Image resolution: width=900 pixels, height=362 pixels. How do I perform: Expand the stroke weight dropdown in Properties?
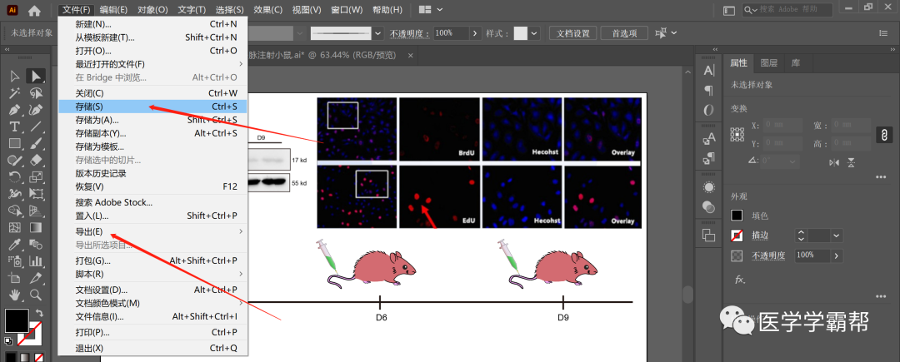tap(836, 236)
